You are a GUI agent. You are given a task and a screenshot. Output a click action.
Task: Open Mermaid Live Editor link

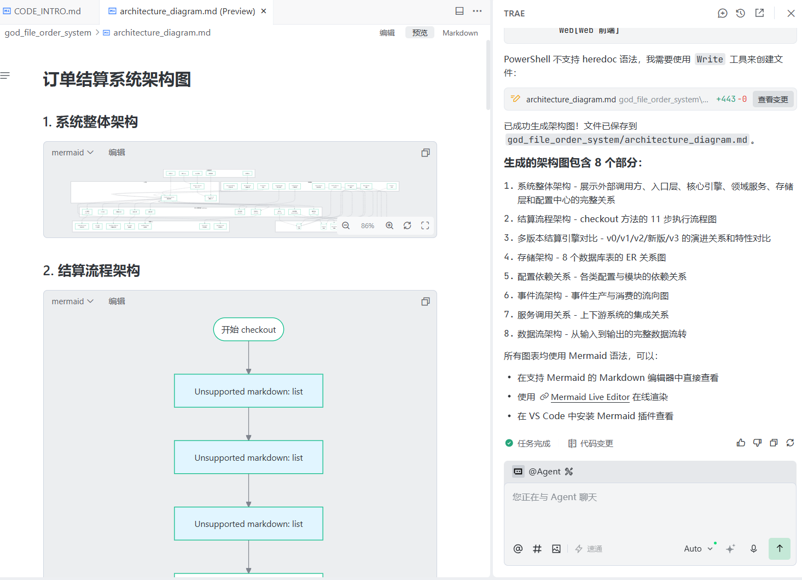click(x=590, y=397)
